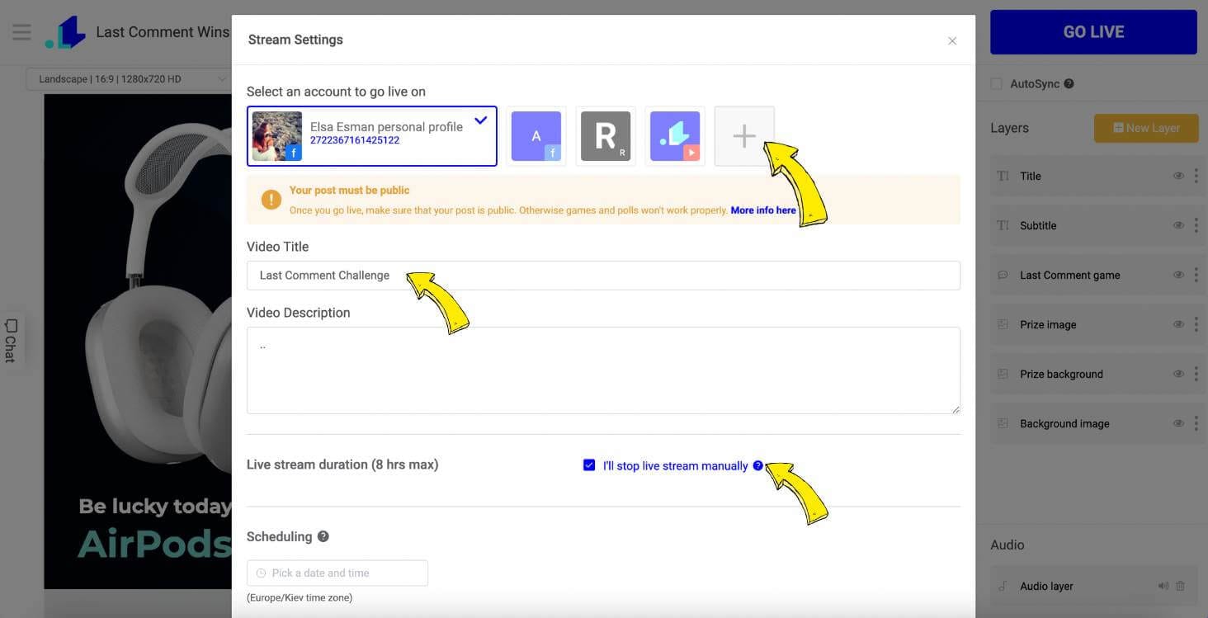1208x618 pixels.
Task: Open options menu for Subtitle layer
Action: point(1196,225)
